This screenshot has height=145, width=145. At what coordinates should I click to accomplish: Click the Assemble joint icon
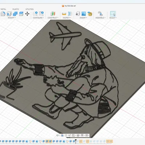point(100,14)
